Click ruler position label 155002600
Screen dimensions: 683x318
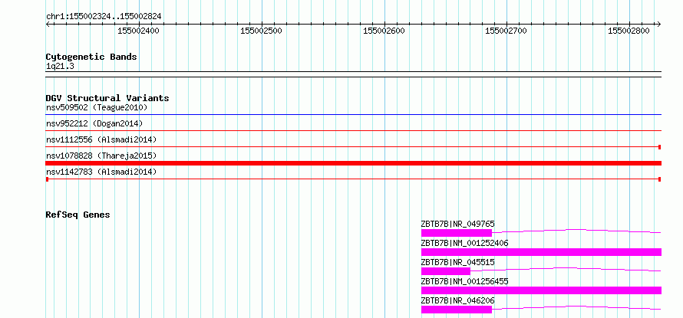[x=384, y=31]
